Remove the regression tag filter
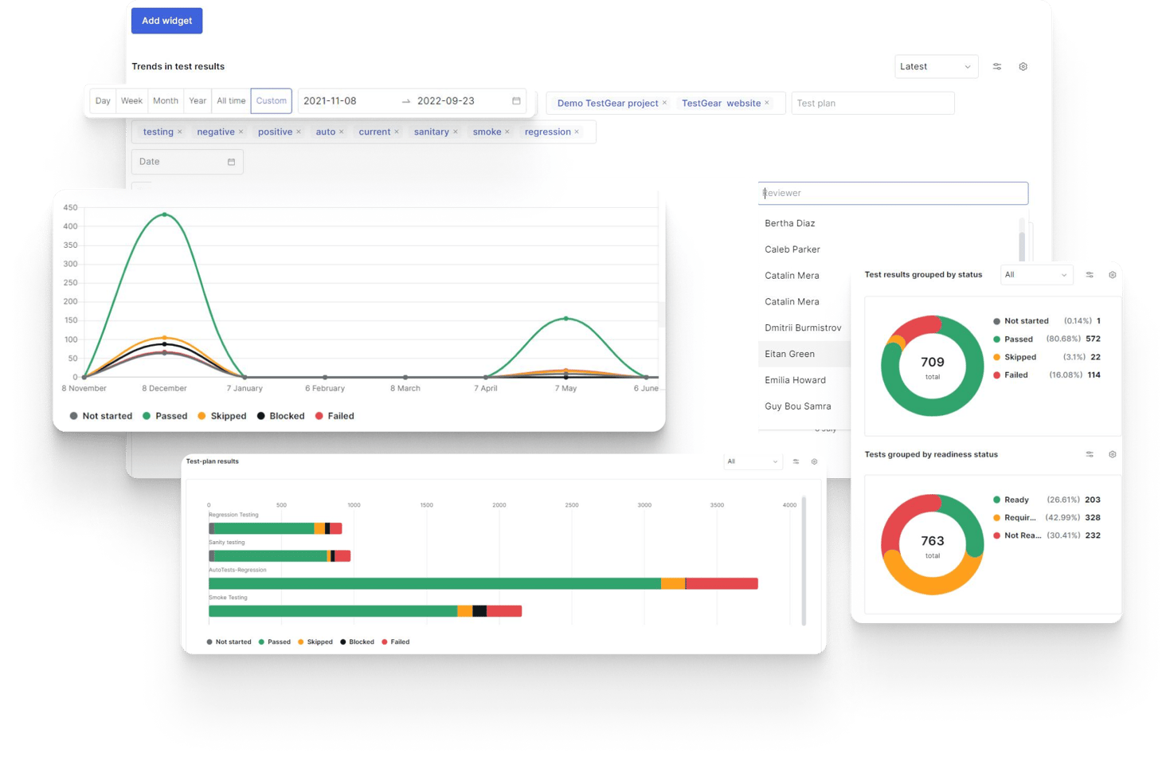 point(577,132)
